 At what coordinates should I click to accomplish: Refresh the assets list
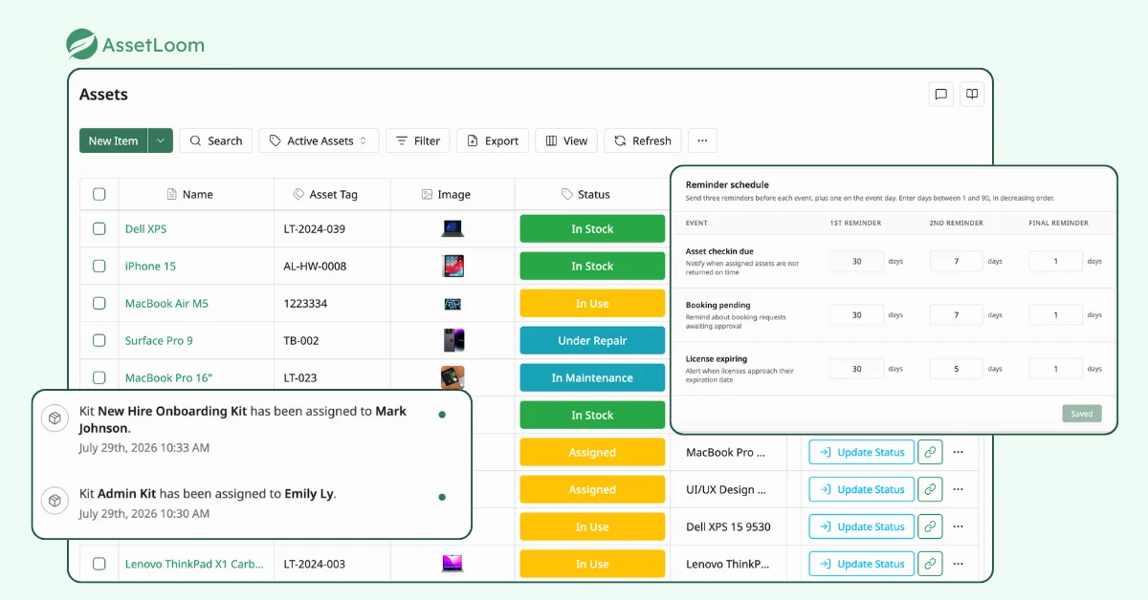point(643,140)
